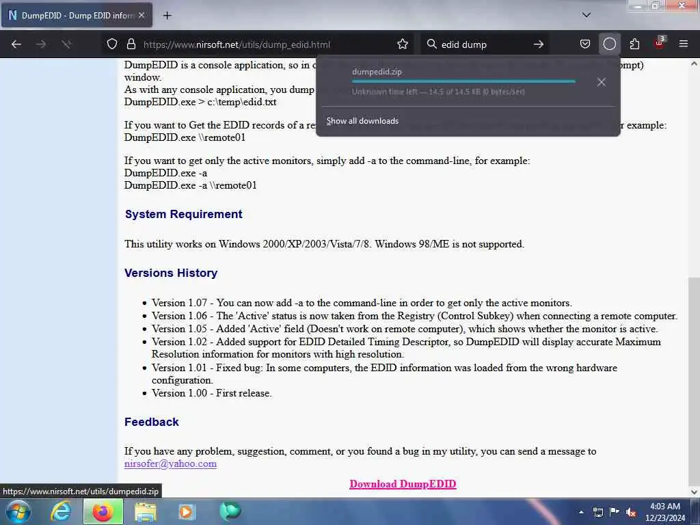
Task: Click the dumpedid.zip download progress bar
Action: coord(463,82)
